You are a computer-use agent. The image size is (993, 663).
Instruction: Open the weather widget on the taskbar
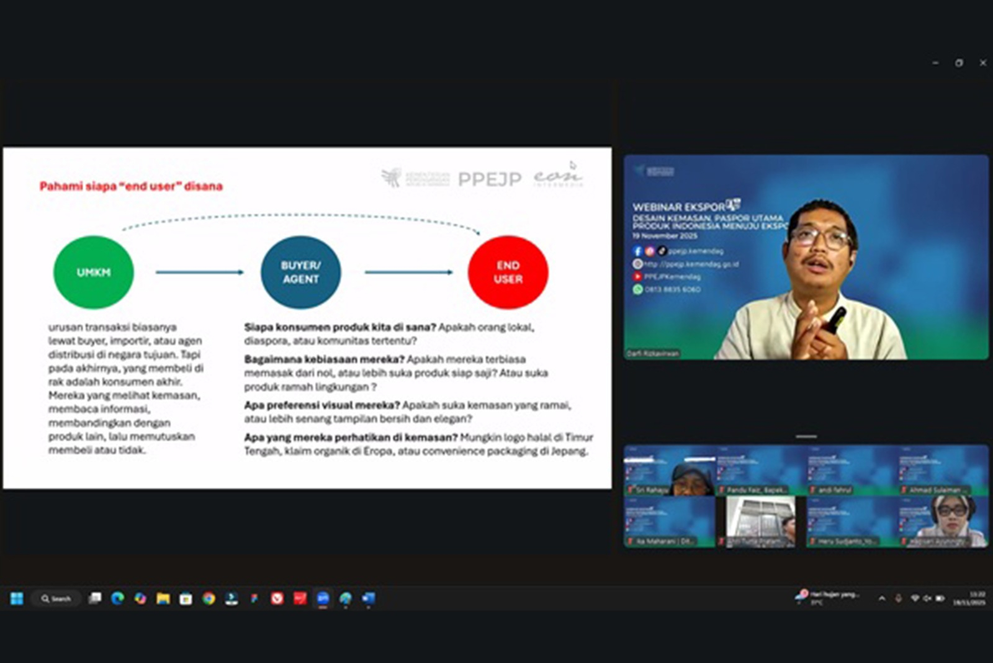pos(827,598)
